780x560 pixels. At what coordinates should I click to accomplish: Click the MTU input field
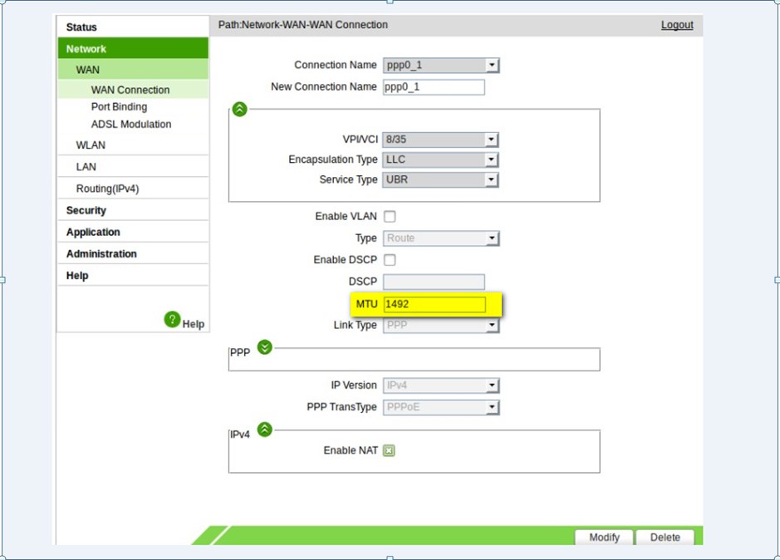[x=434, y=305]
